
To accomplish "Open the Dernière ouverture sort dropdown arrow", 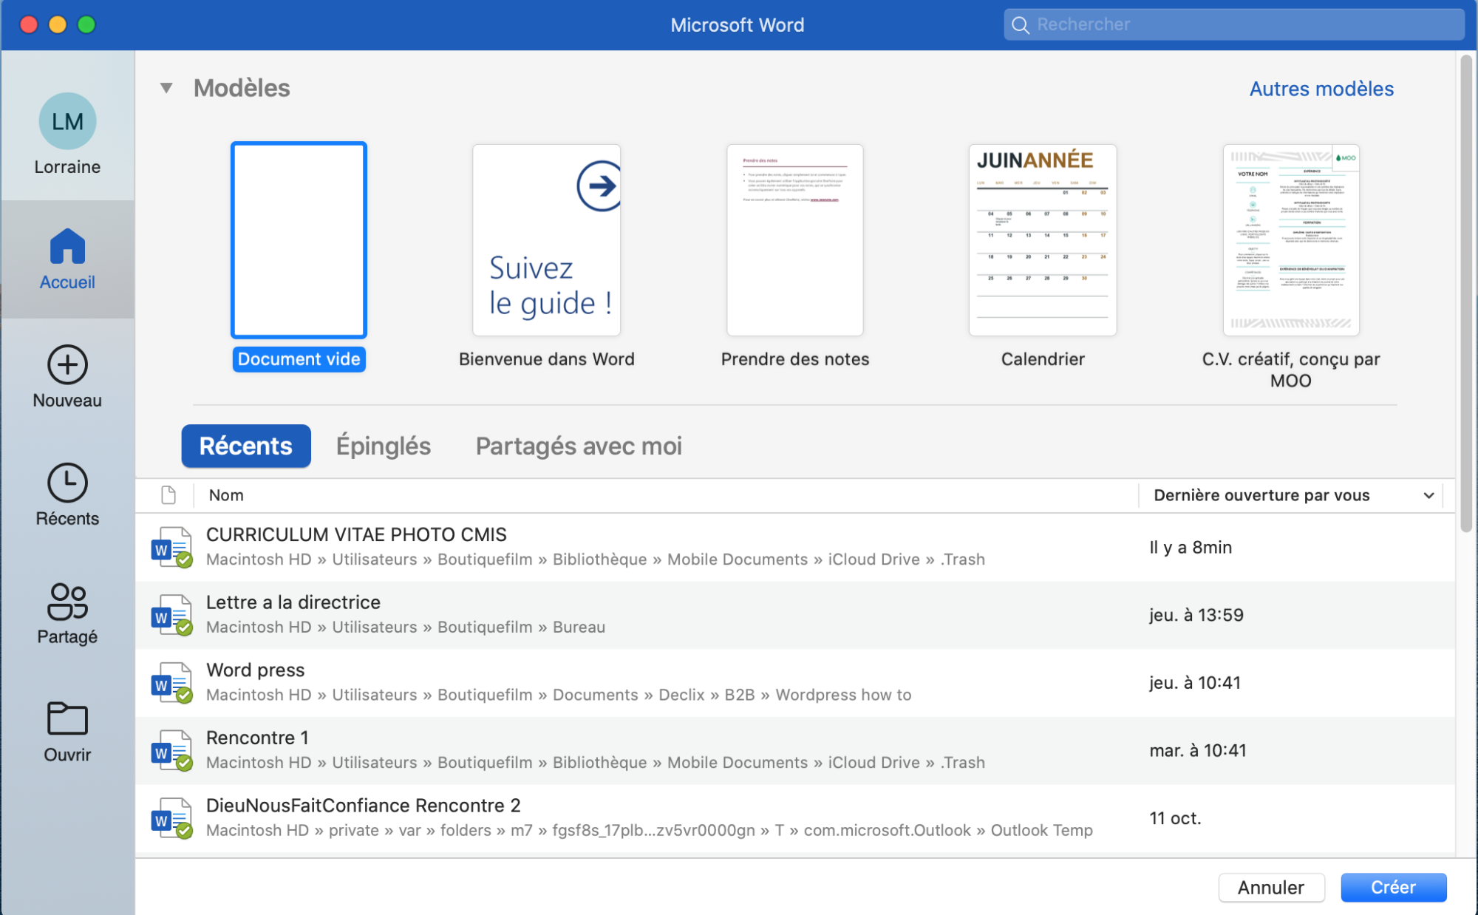I will (1428, 495).
